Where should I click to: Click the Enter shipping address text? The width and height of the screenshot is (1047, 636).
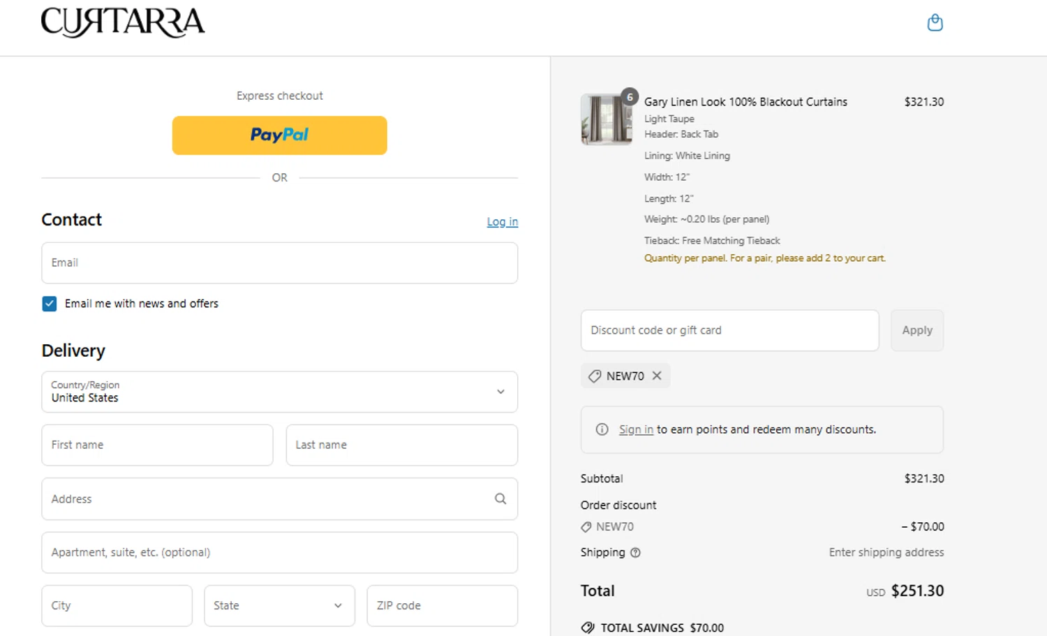click(886, 552)
